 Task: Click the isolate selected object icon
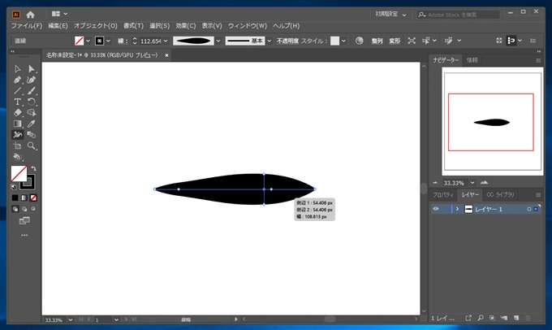point(412,41)
